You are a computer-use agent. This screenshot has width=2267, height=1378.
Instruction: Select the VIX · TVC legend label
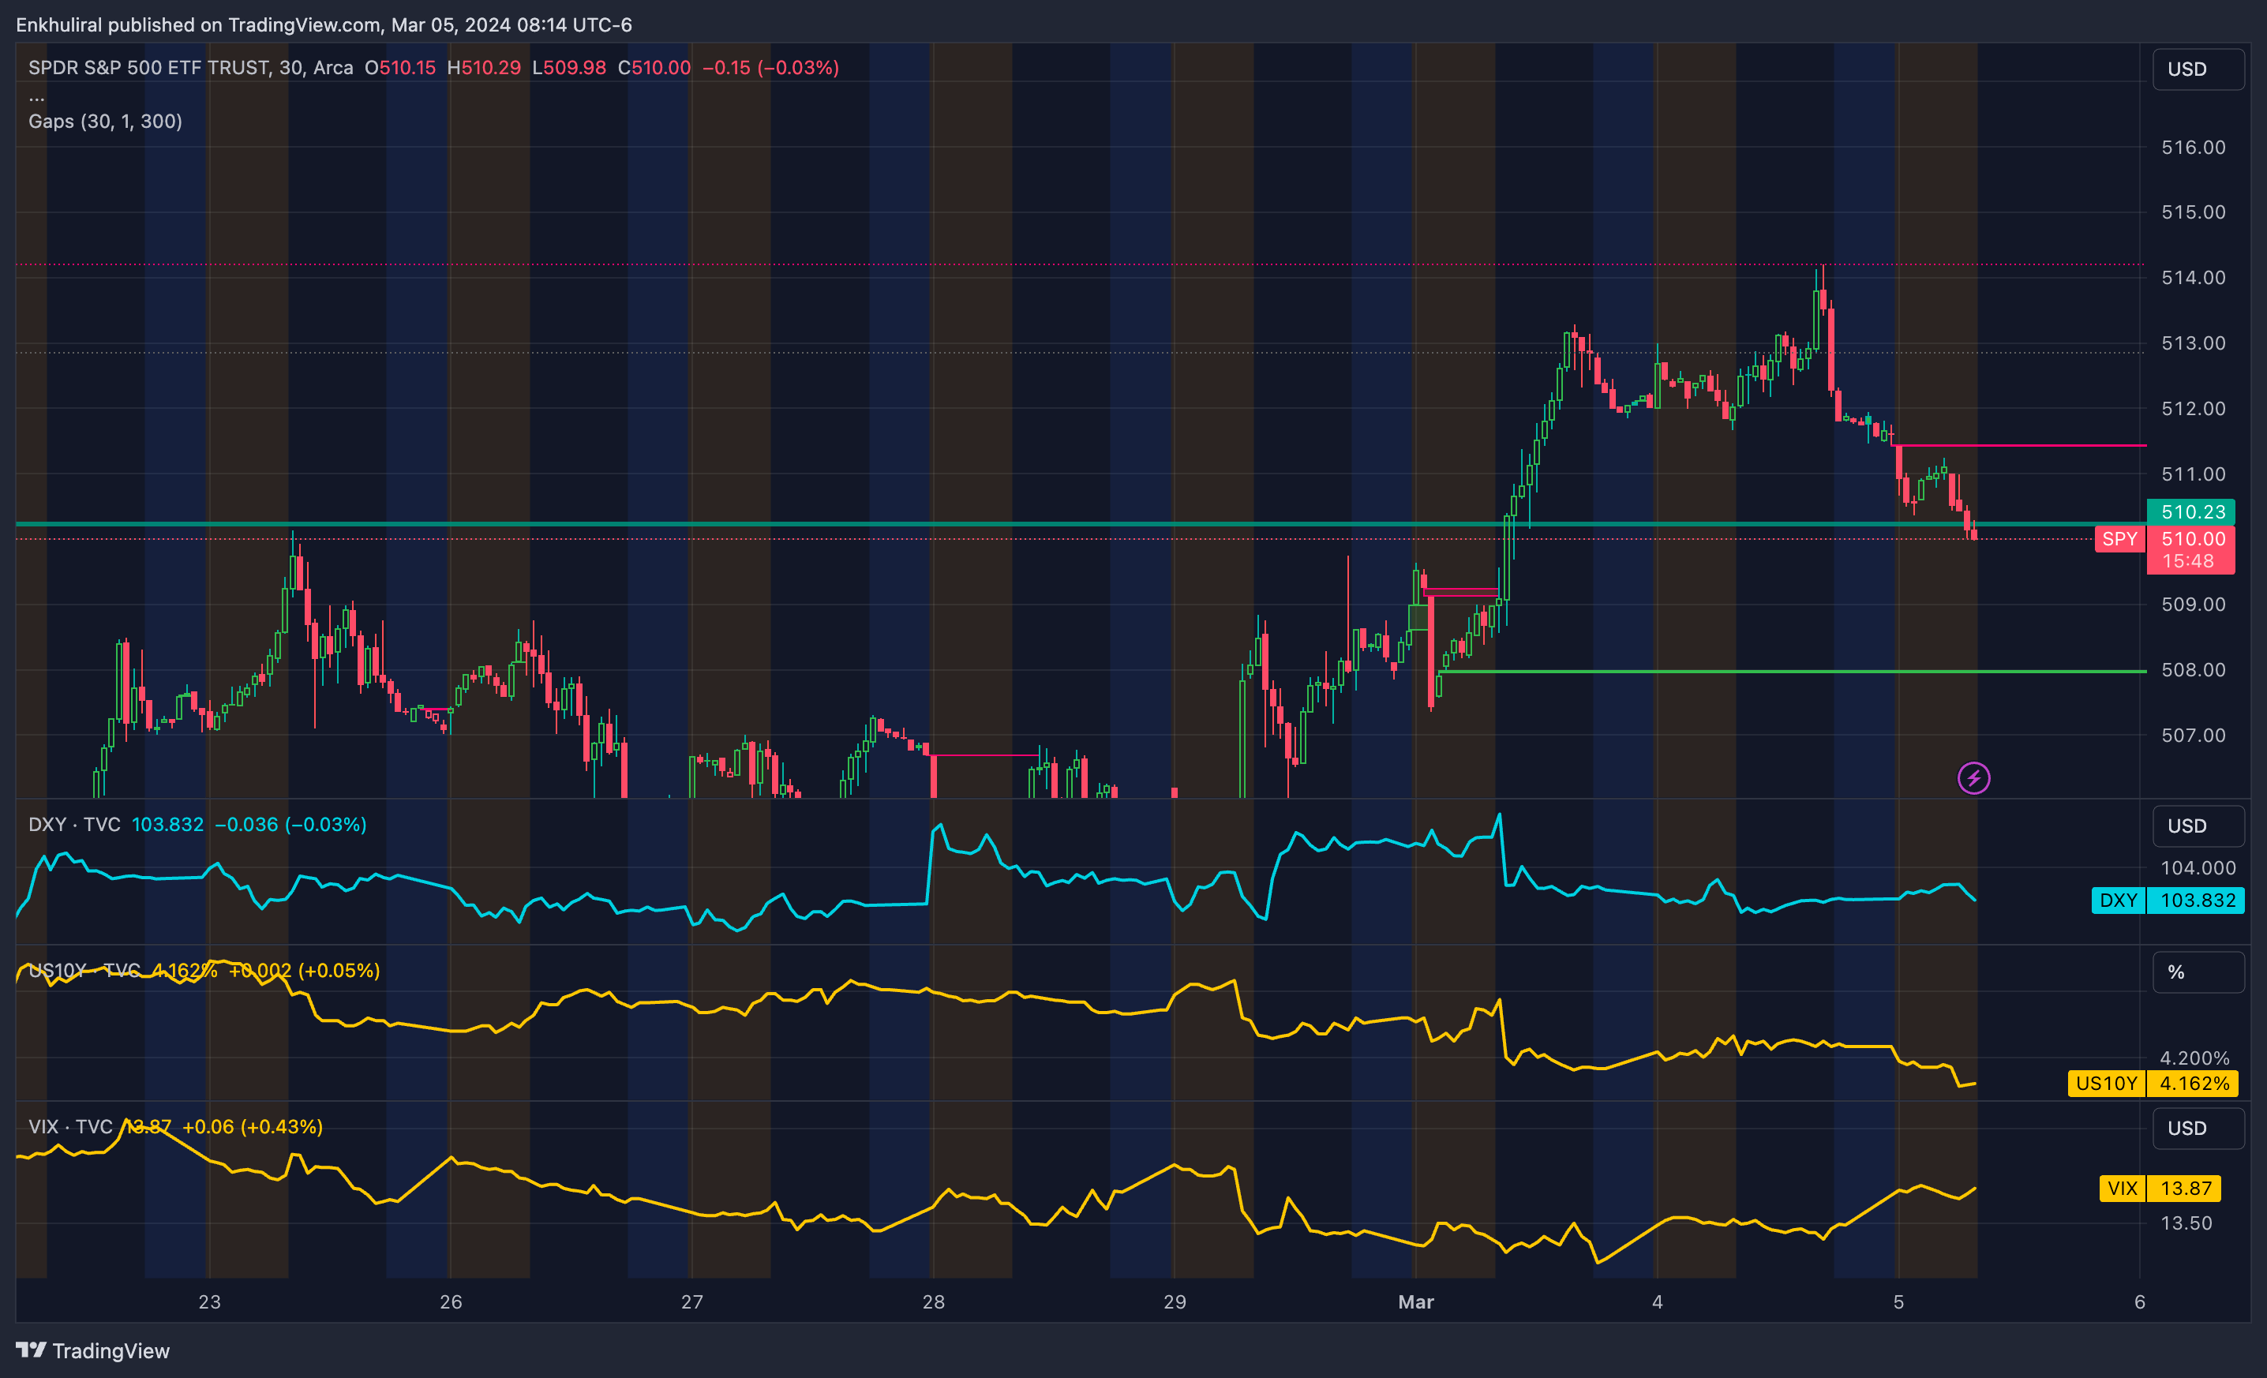(x=70, y=1127)
